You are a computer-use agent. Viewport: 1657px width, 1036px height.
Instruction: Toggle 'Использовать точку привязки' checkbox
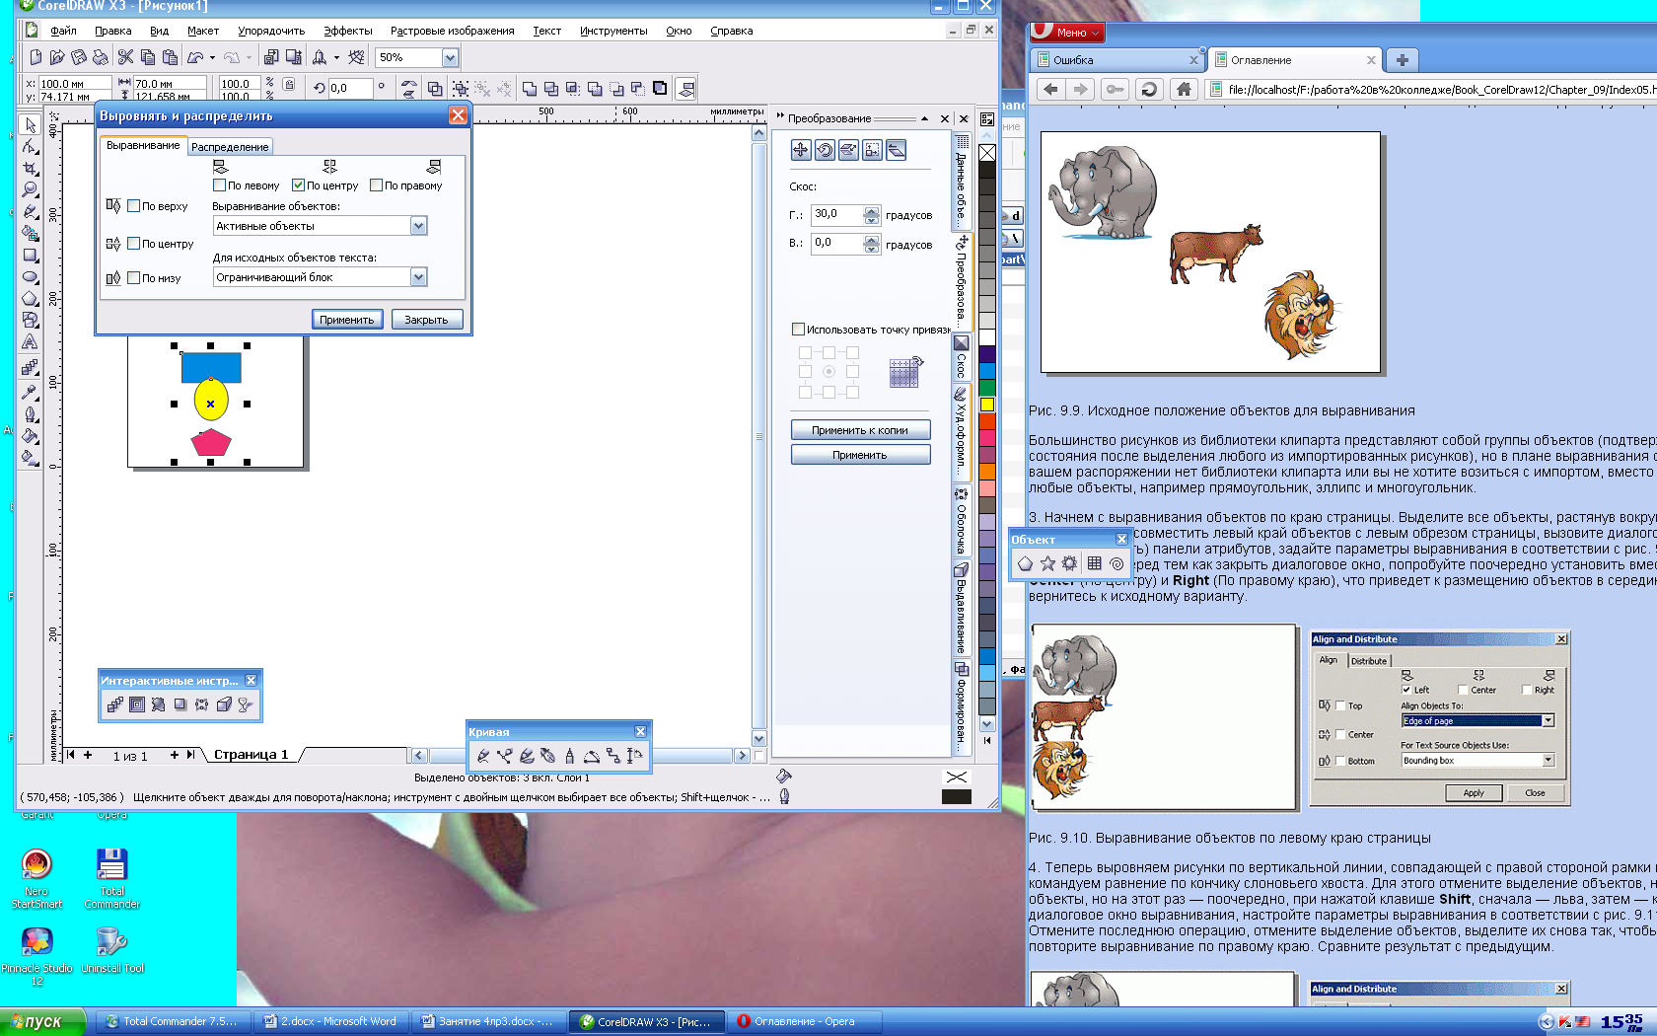click(799, 330)
